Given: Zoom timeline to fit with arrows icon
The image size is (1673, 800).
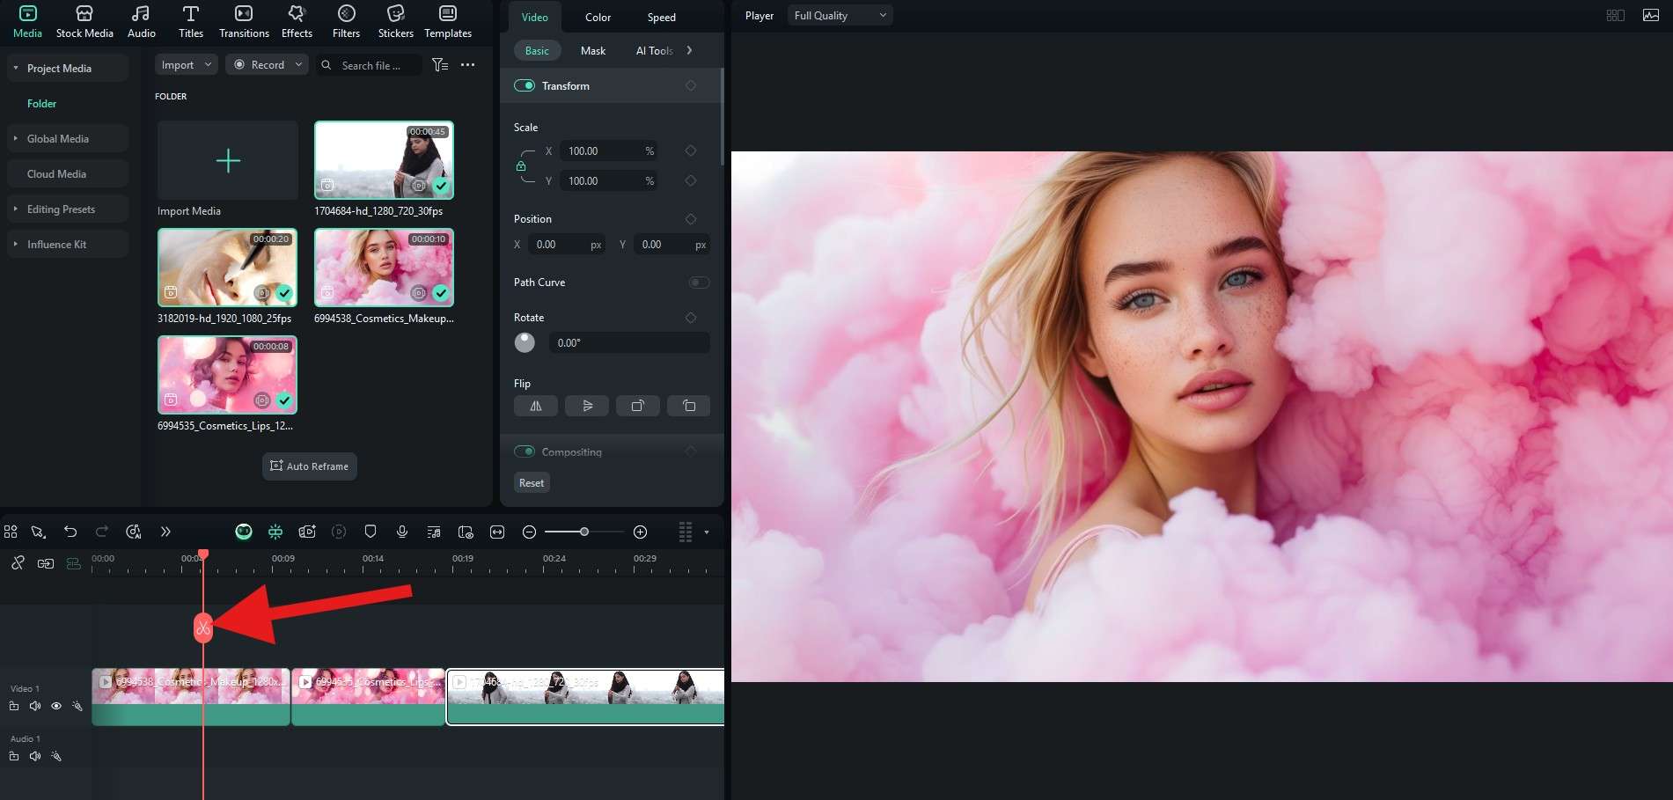Looking at the screenshot, I should tap(497, 532).
